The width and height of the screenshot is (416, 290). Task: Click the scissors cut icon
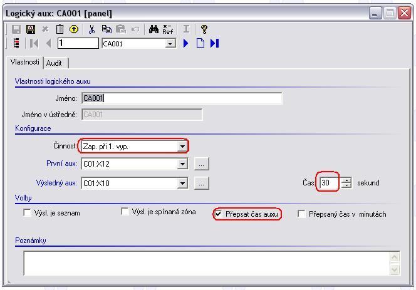pyautogui.click(x=92, y=29)
